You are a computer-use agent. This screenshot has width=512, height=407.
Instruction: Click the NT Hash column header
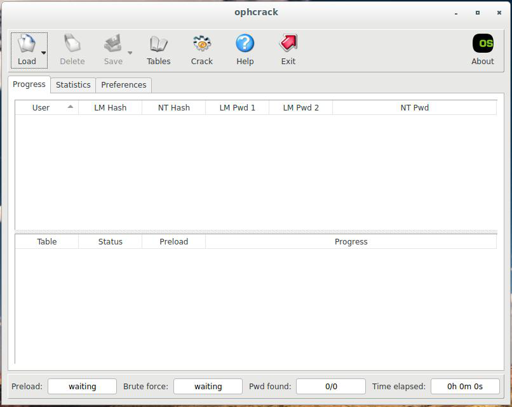click(x=173, y=108)
